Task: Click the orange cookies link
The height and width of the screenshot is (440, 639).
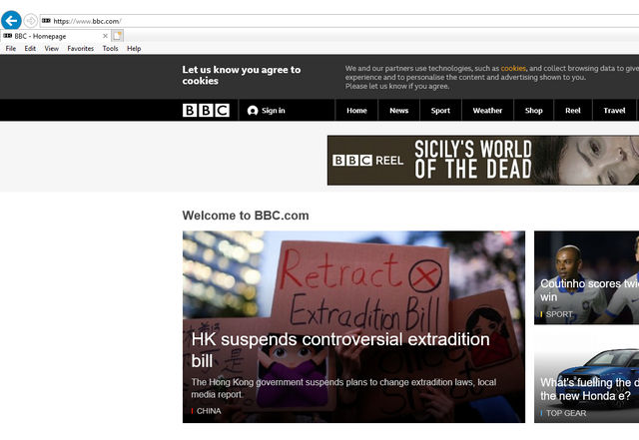Action: [x=513, y=68]
